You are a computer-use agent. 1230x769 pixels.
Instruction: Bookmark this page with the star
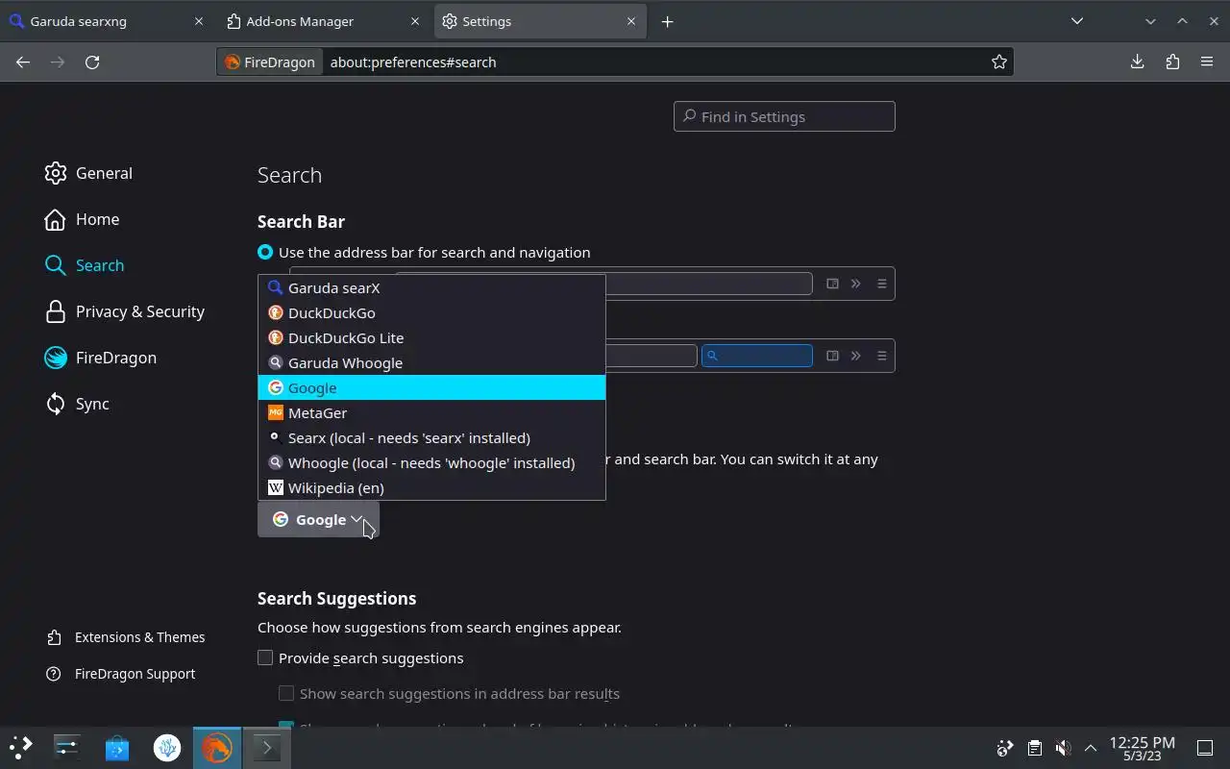999,62
